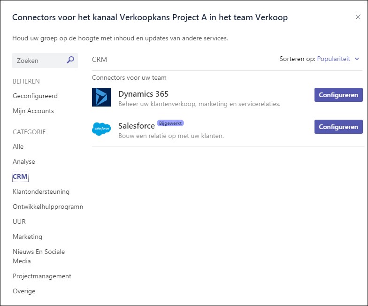Select the Projectmanagement category
The width and height of the screenshot is (368, 306).
tap(42, 276)
